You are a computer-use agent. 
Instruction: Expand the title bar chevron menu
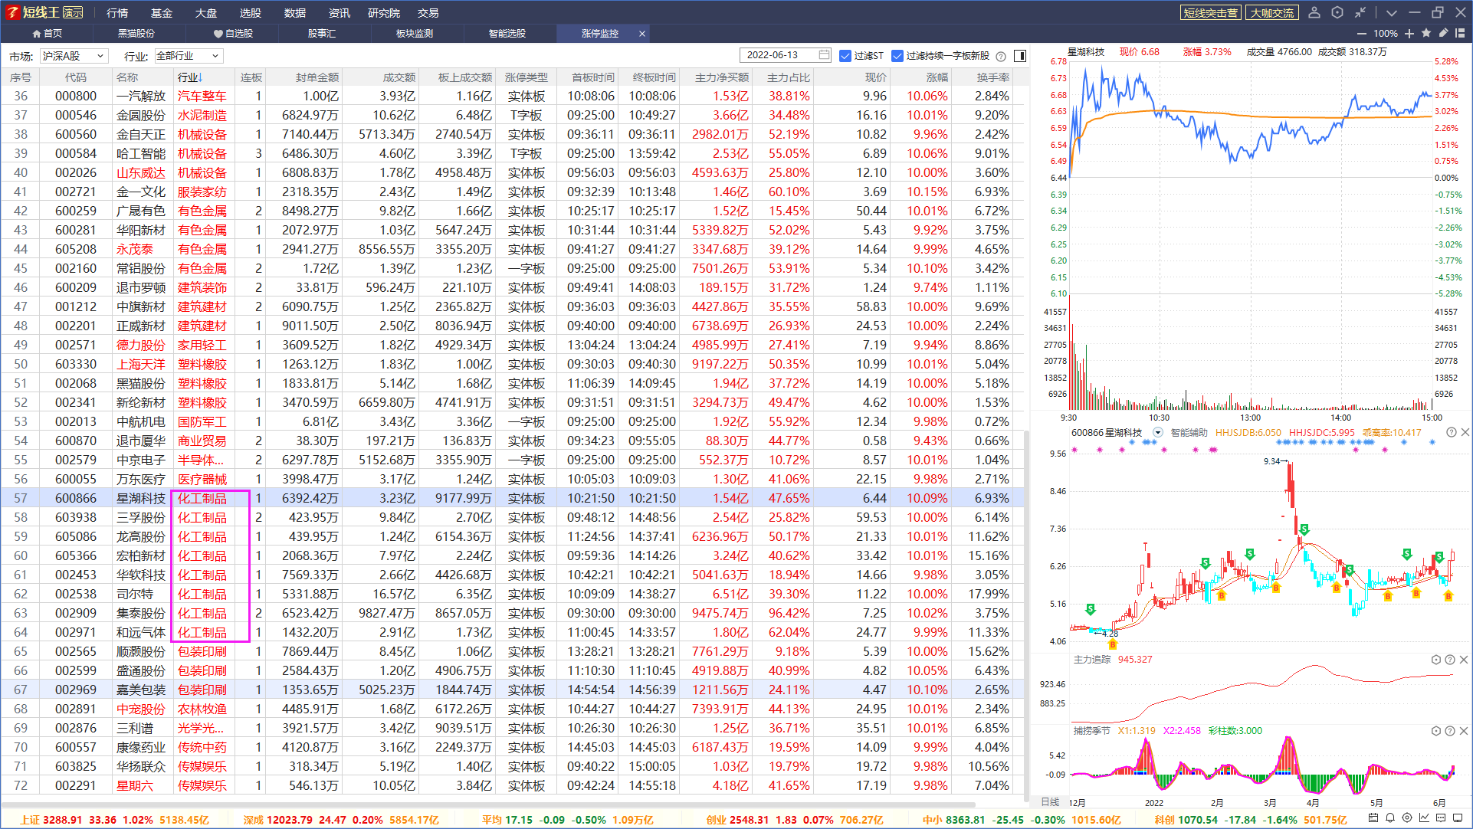1392,13
